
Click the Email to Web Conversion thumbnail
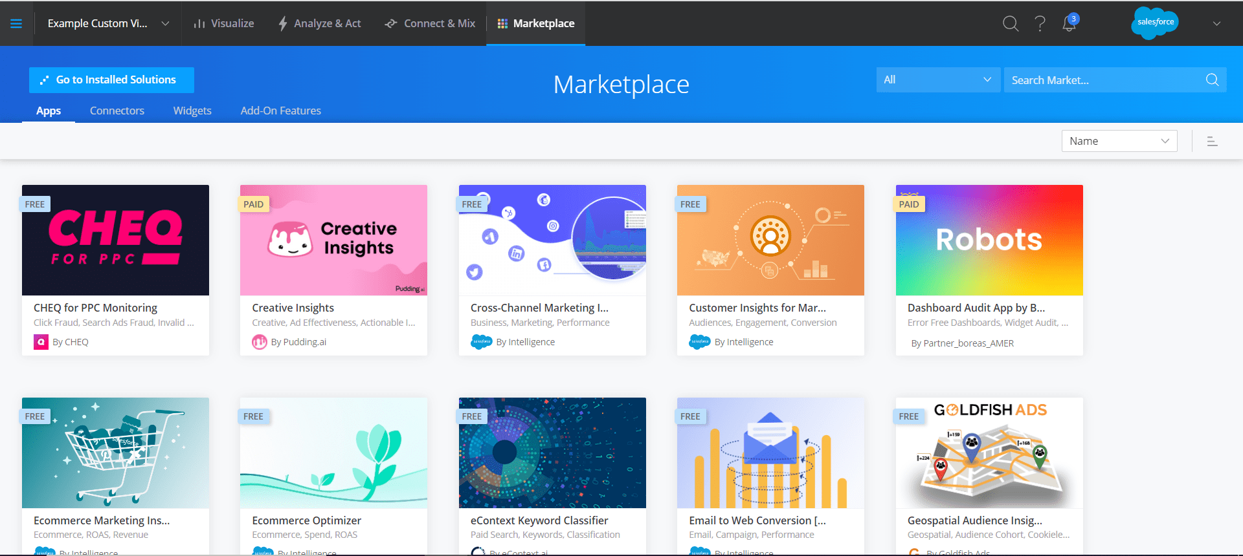[770, 453]
